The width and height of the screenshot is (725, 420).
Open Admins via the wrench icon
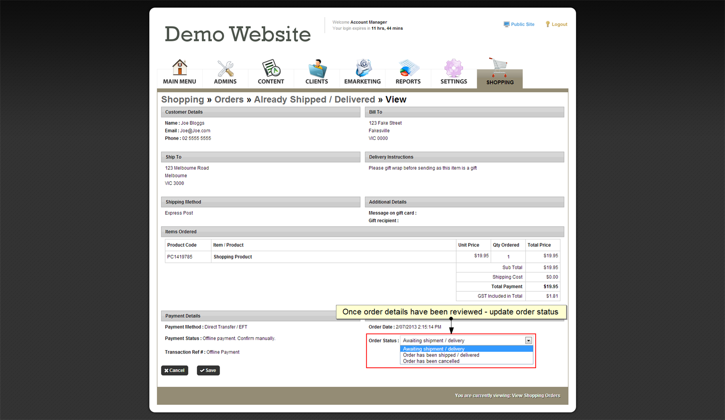pyautogui.click(x=225, y=68)
